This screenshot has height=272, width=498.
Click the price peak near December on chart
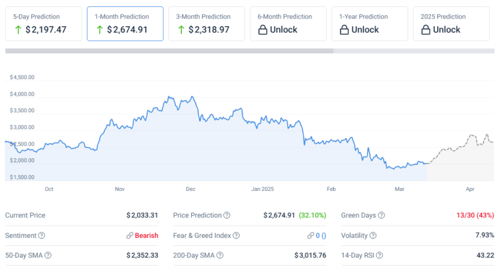coord(169,97)
